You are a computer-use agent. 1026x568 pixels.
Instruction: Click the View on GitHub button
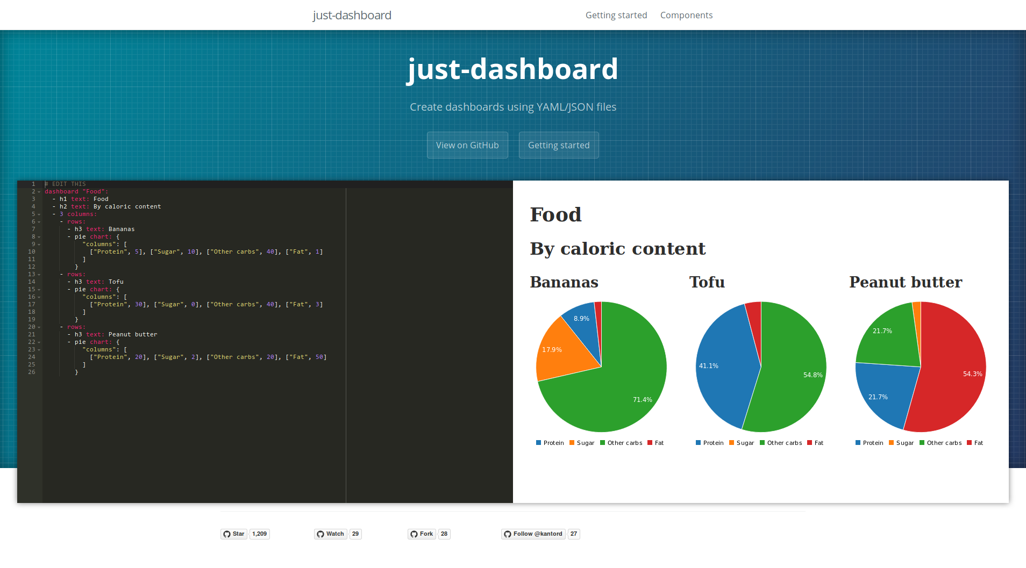pos(467,145)
